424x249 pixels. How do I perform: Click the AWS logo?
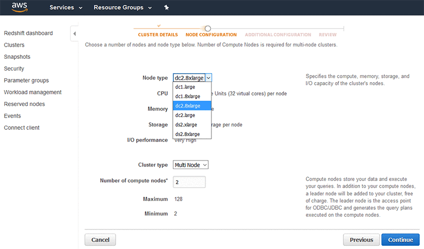pos(20,7)
